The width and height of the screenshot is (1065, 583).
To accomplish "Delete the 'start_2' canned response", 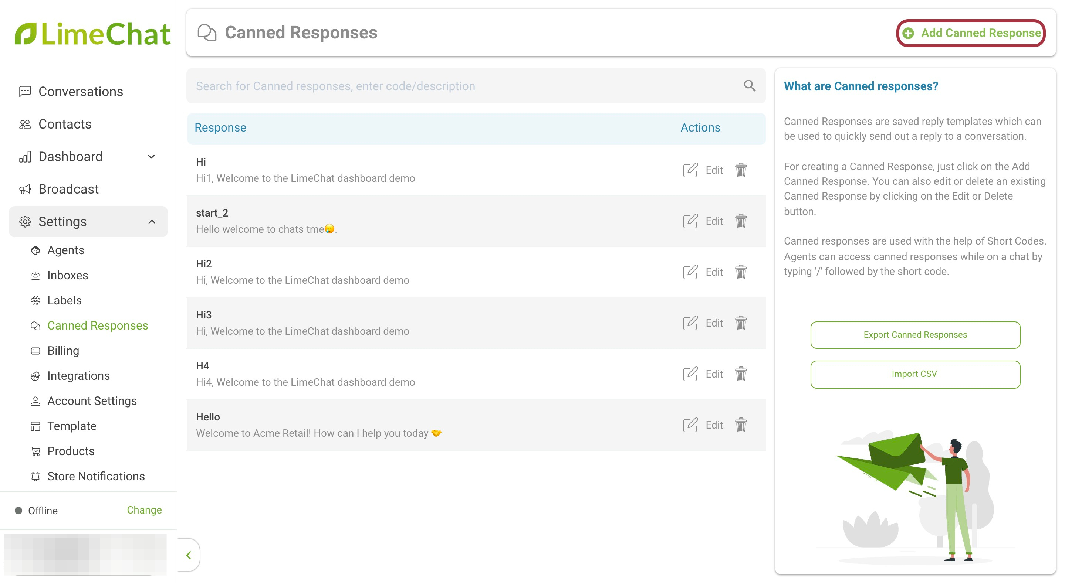I will click(741, 221).
